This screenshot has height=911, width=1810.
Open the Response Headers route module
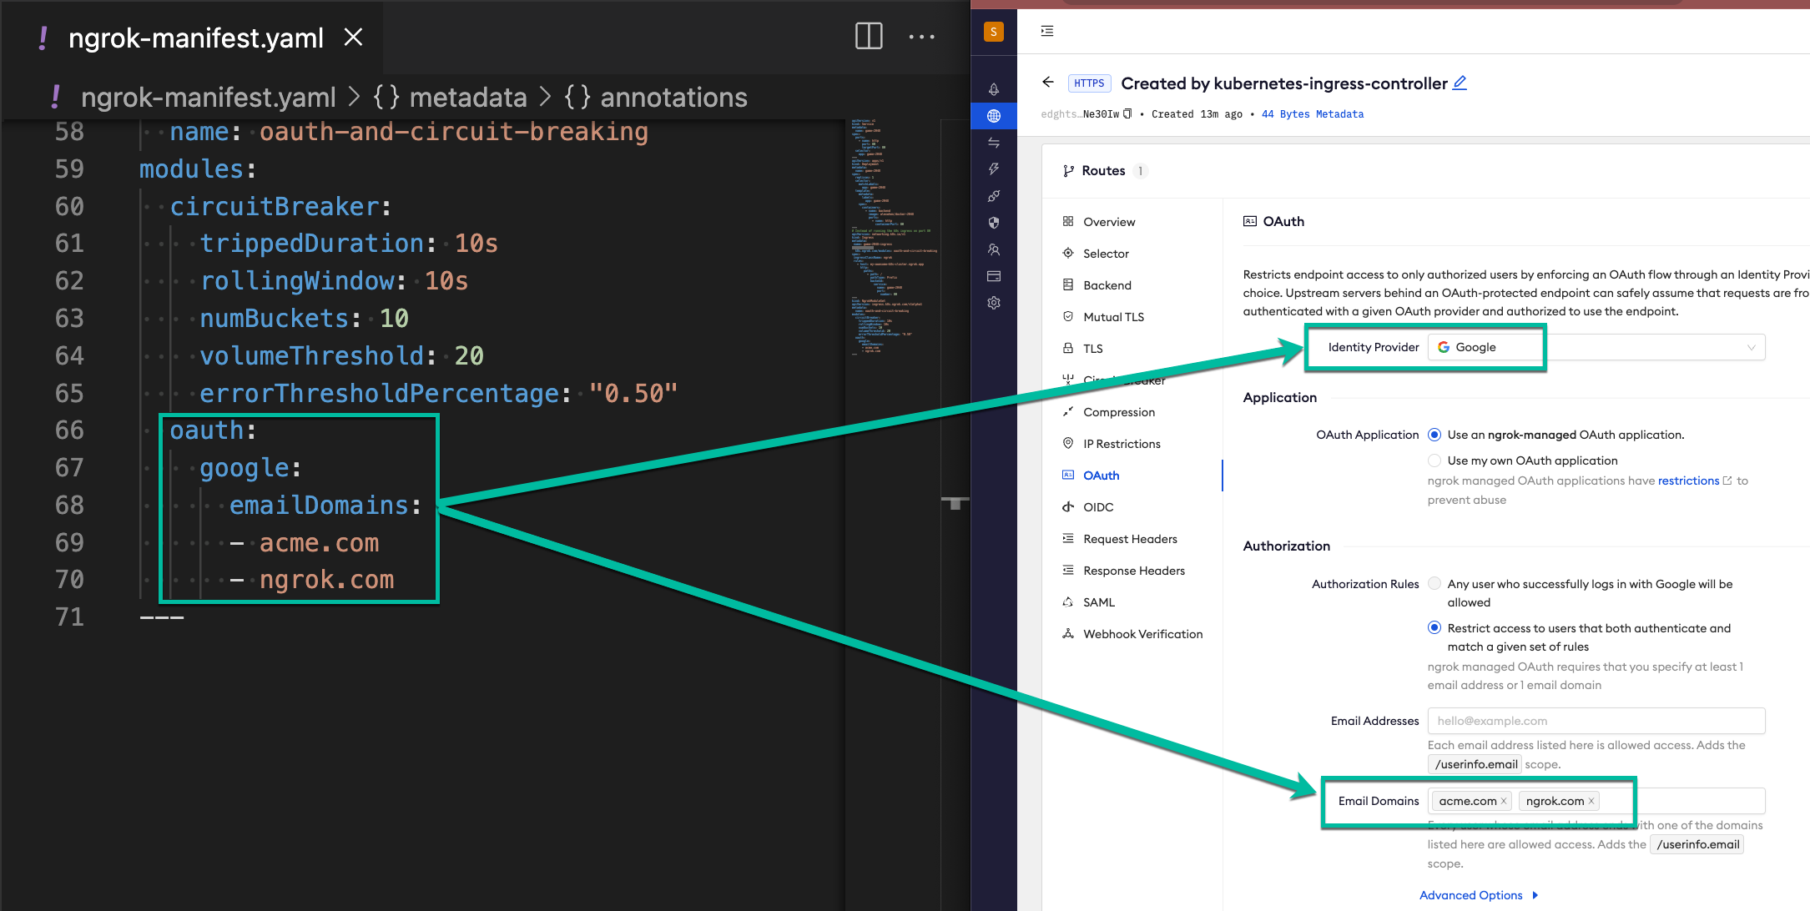click(x=1135, y=571)
